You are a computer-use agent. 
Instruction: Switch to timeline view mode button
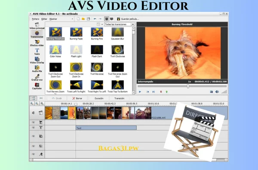coord(33,98)
